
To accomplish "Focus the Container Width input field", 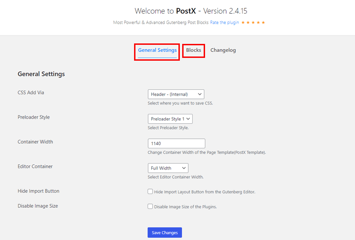I will point(176,144).
